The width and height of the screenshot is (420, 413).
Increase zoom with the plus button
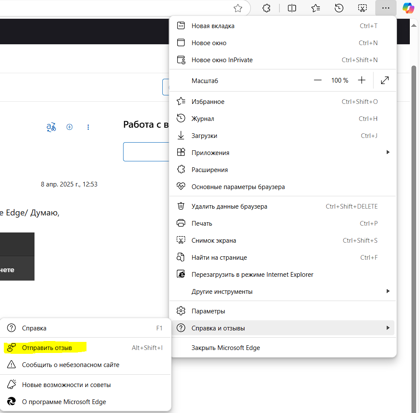(362, 80)
